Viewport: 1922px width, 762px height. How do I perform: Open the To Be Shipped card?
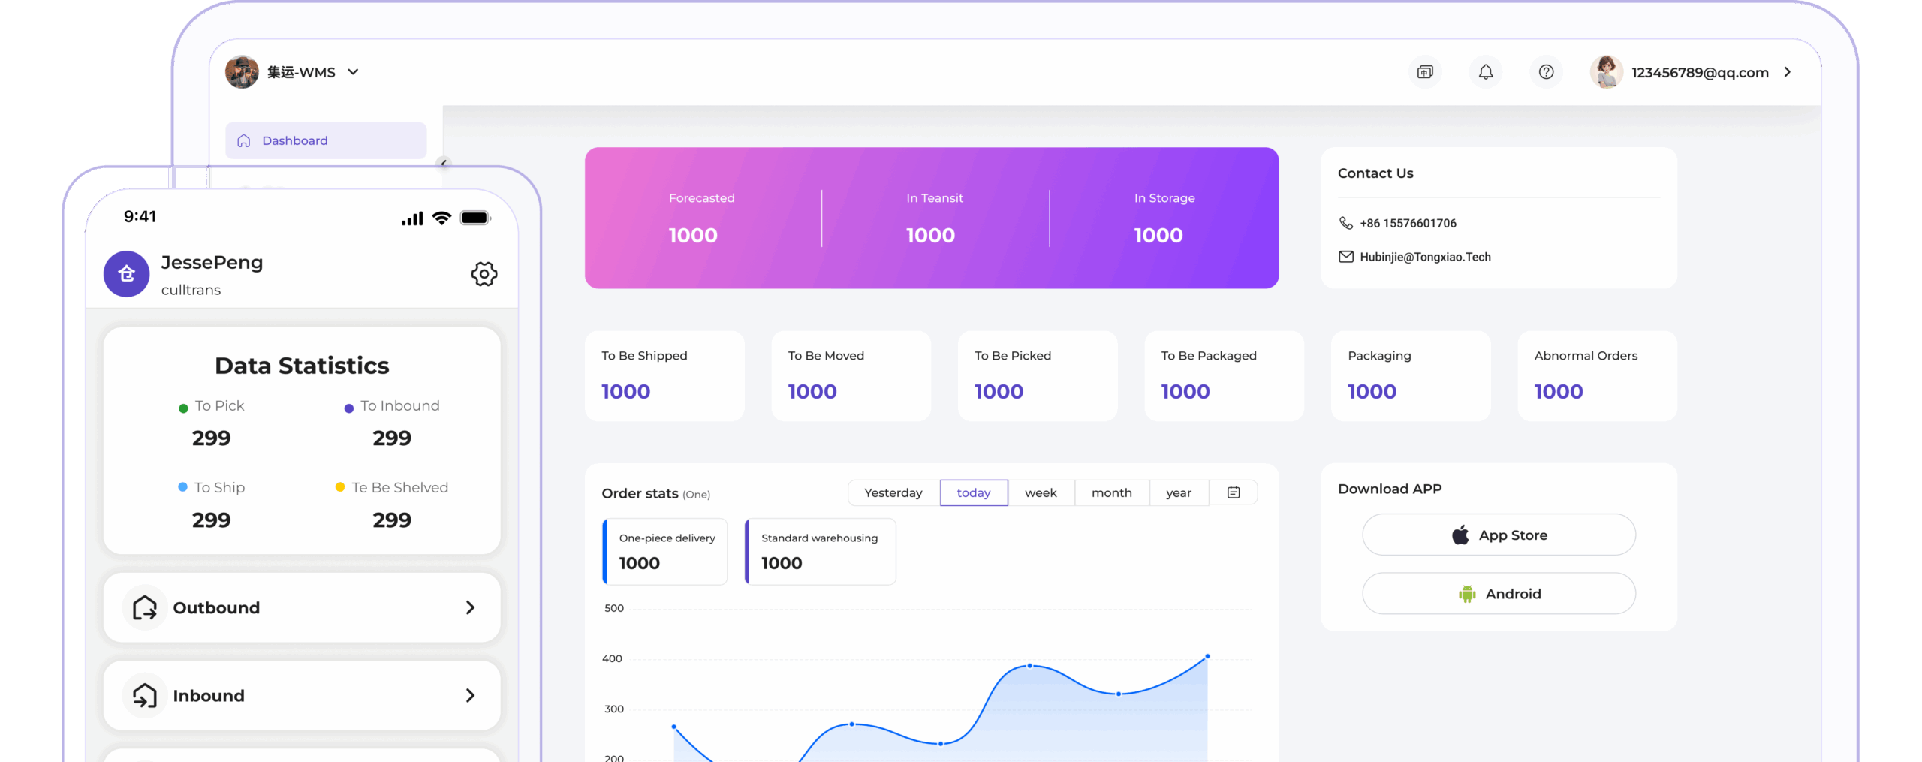(x=664, y=375)
